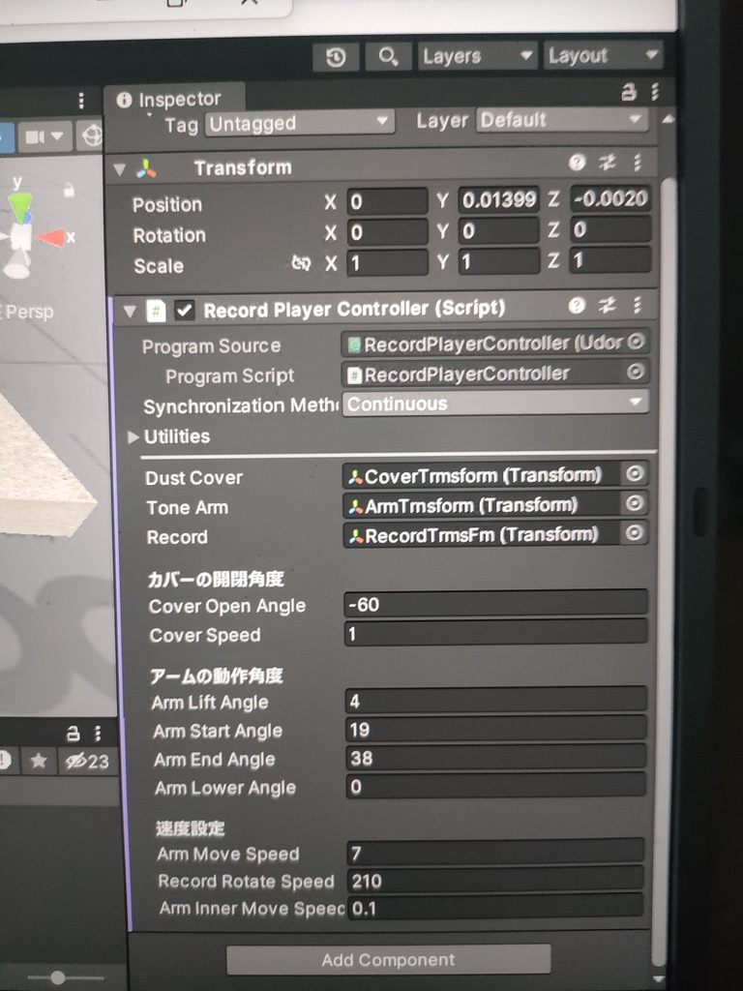
Task: Toggle hidden packages eye icon showing 23
Action: click(87, 761)
